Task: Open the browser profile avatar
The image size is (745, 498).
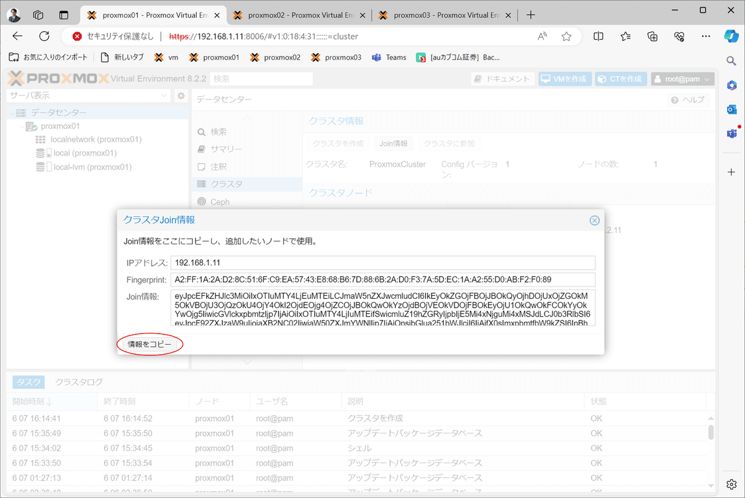Action: coord(14,14)
